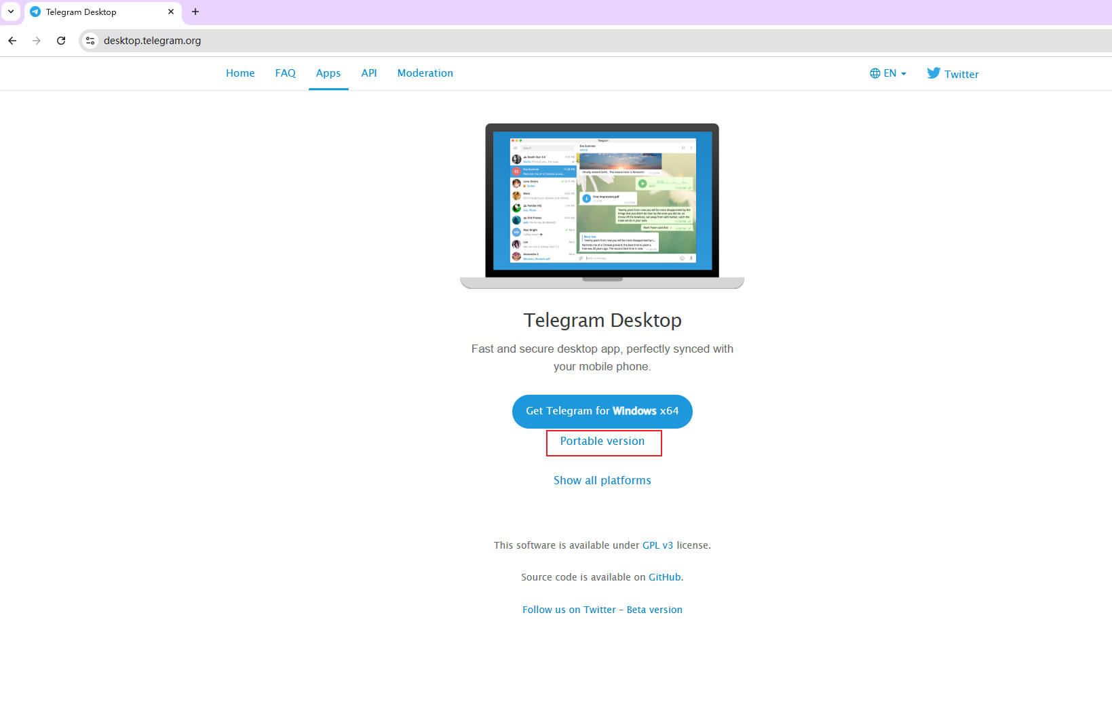Open site information icon in address bar
Screen dimensions: 1112x725
[90, 41]
